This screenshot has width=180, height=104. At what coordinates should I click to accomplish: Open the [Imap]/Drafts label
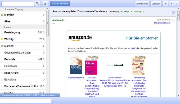pyautogui.click(x=23, y=73)
